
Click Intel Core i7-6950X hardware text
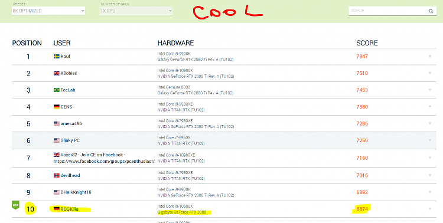pyautogui.click(x=174, y=137)
